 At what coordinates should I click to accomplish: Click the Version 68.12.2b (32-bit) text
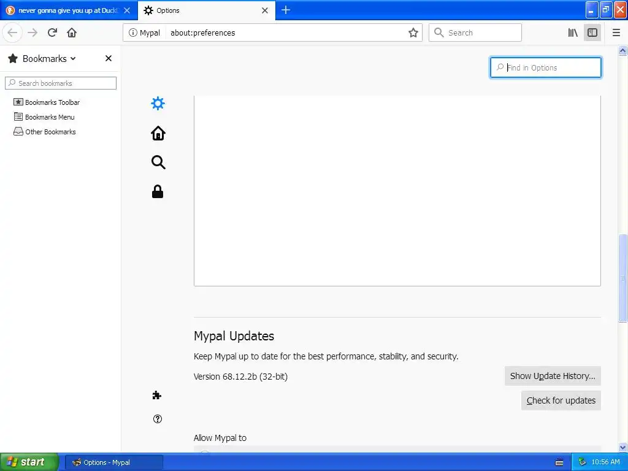(240, 377)
